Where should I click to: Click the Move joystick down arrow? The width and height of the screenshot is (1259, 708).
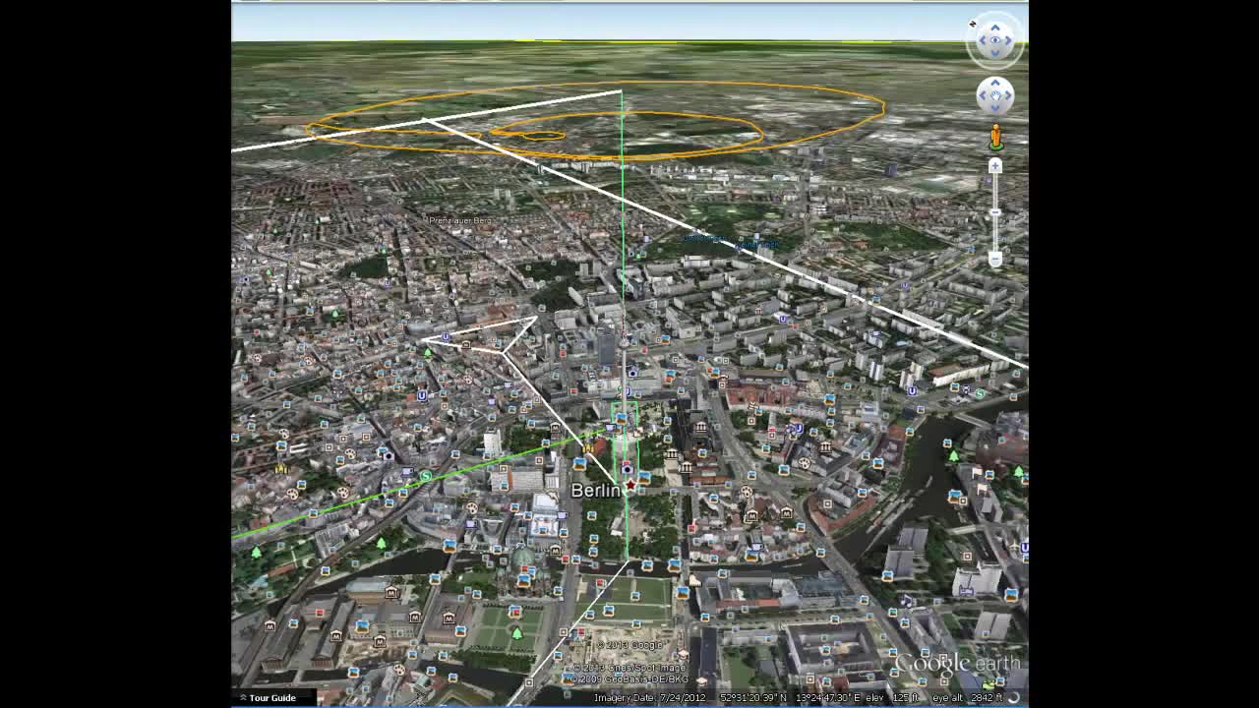(995, 108)
